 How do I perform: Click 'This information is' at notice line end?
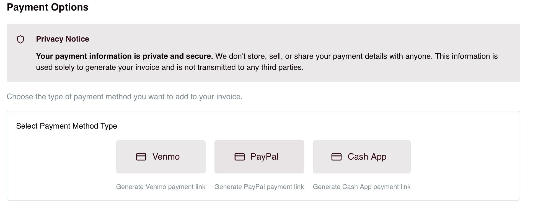pos(466,56)
